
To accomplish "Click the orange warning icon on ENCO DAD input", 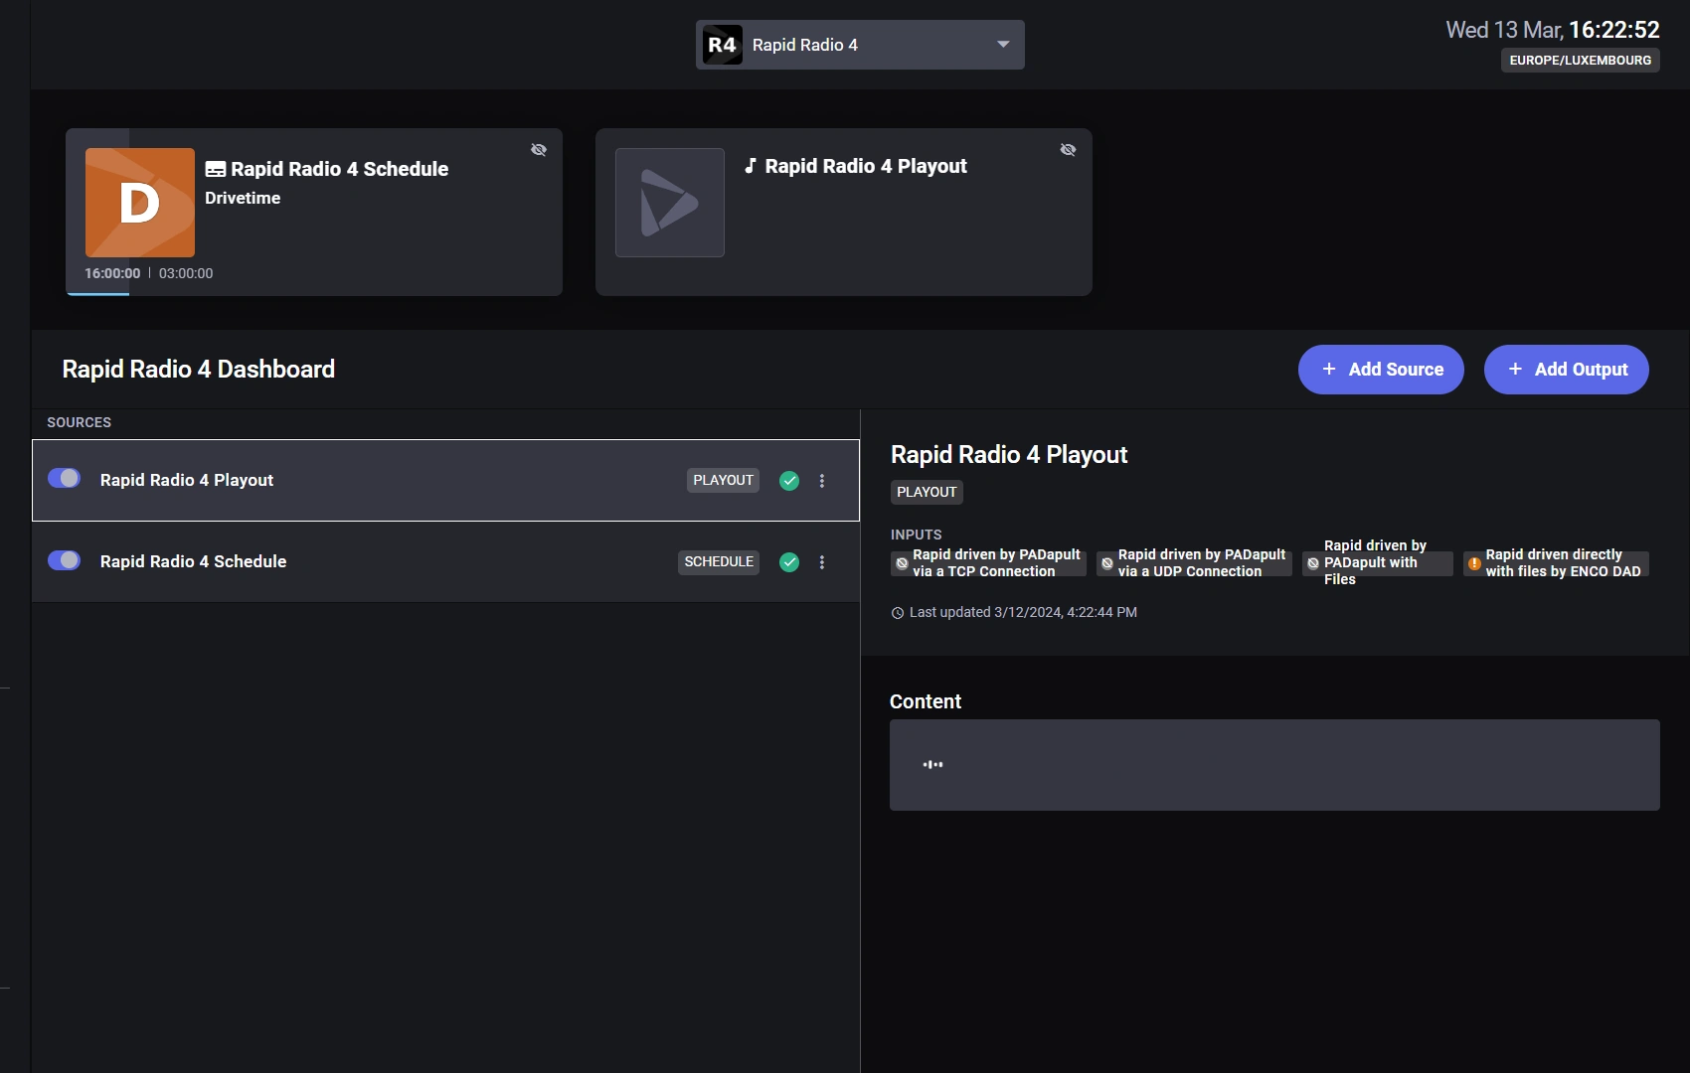I will click(1474, 563).
